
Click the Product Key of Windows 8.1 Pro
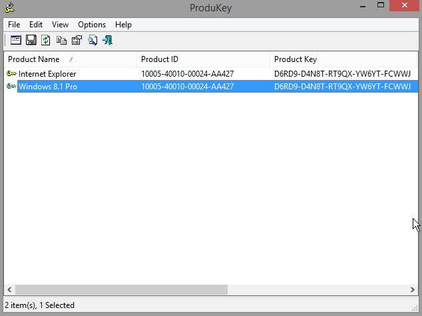(342, 87)
